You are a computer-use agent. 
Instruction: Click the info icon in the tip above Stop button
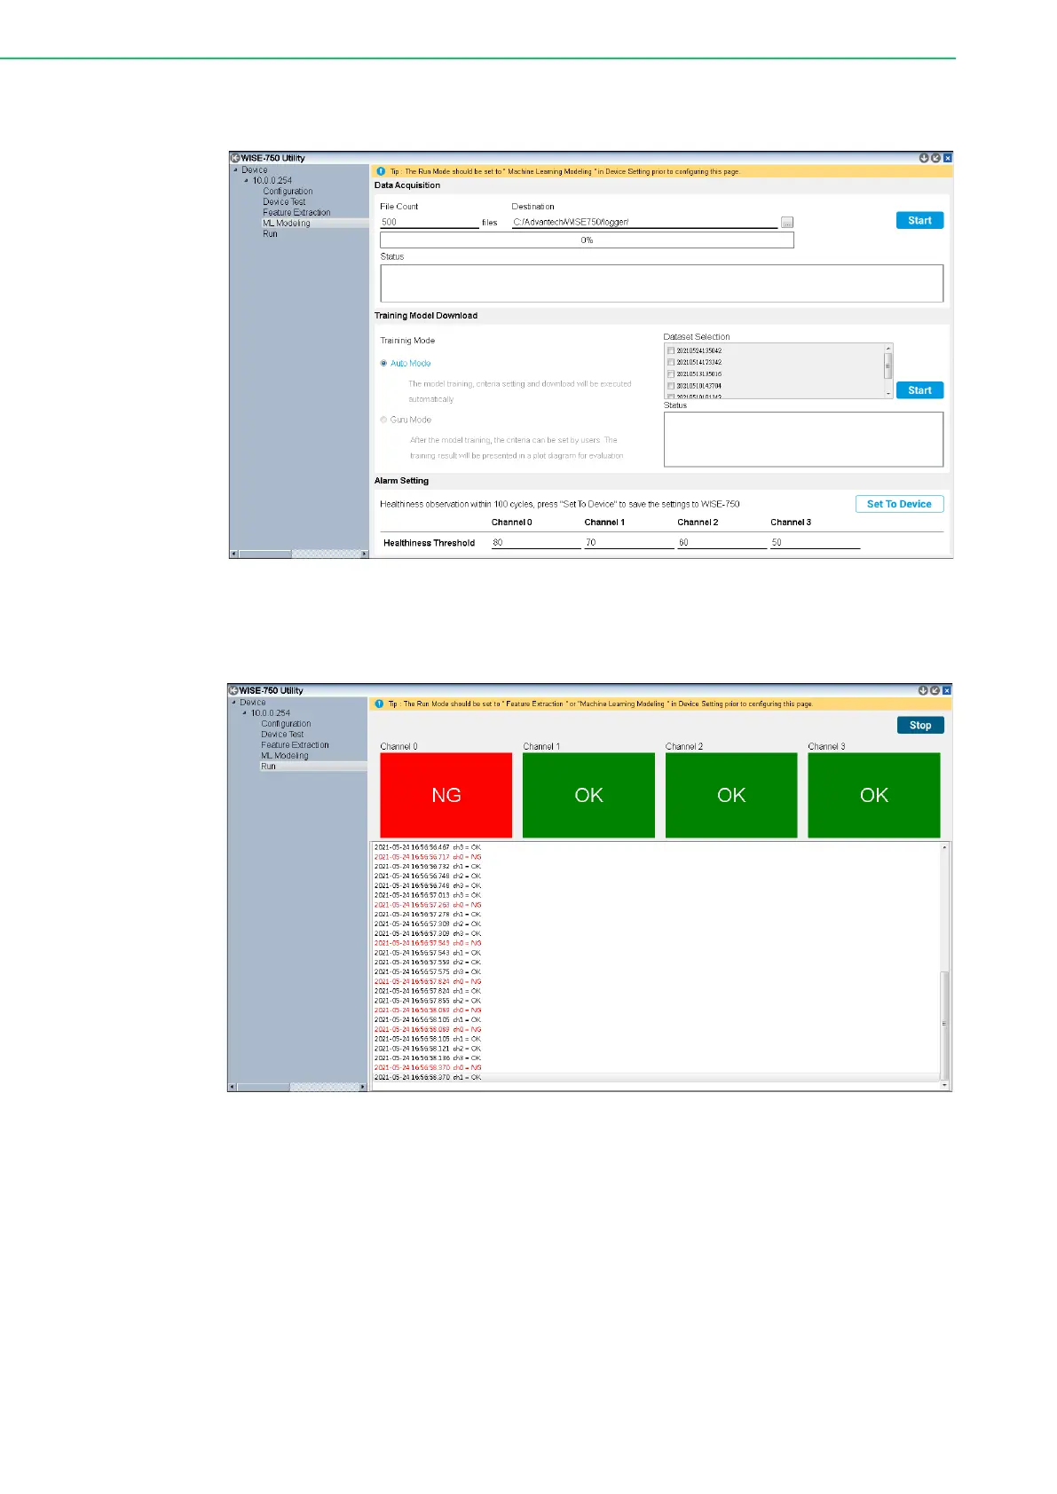tap(379, 704)
